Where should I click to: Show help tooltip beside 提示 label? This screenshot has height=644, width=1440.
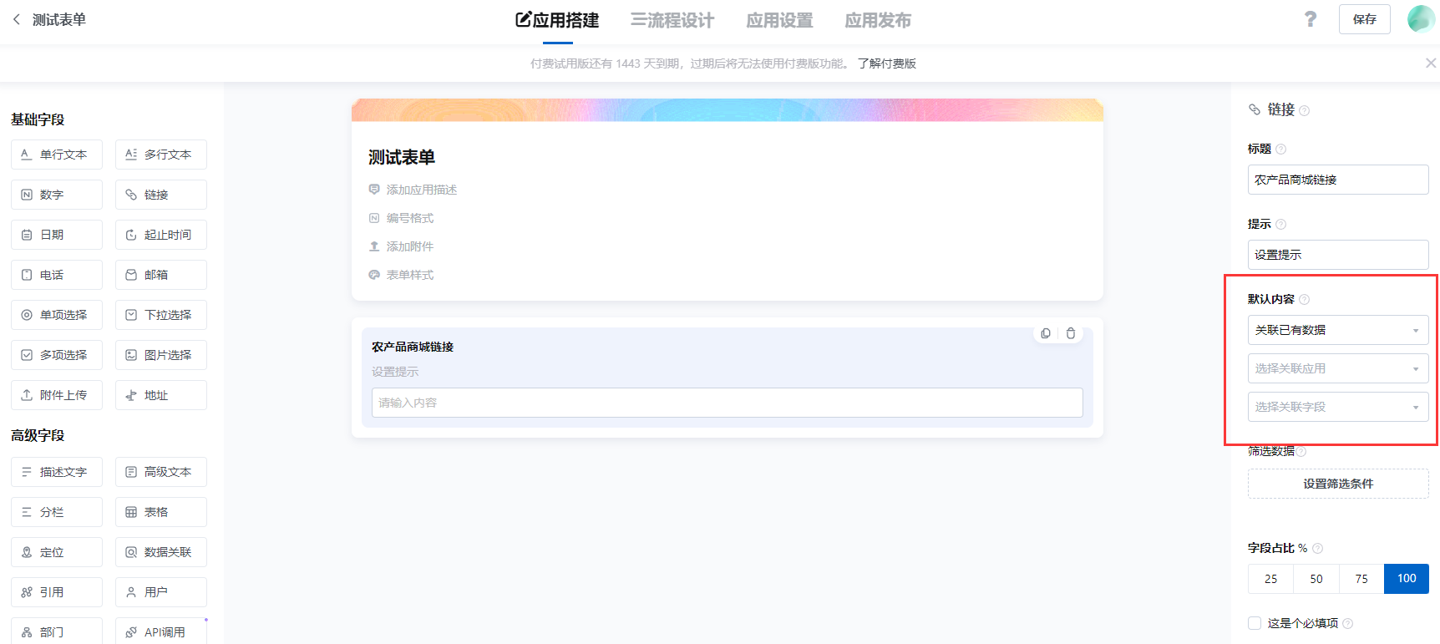tap(1281, 225)
